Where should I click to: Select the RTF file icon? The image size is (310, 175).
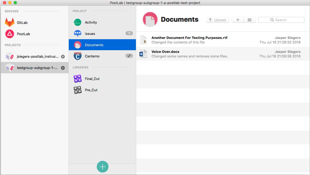coord(143,39)
